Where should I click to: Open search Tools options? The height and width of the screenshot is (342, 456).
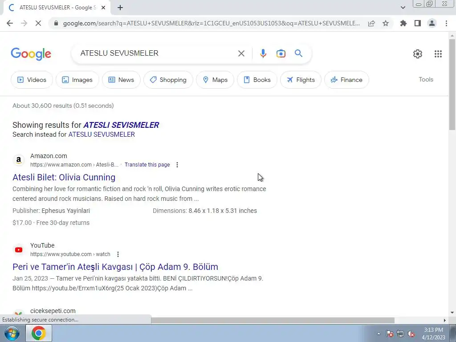pos(426,79)
